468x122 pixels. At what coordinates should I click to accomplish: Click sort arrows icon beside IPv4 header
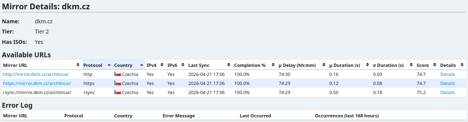(x=162, y=65)
